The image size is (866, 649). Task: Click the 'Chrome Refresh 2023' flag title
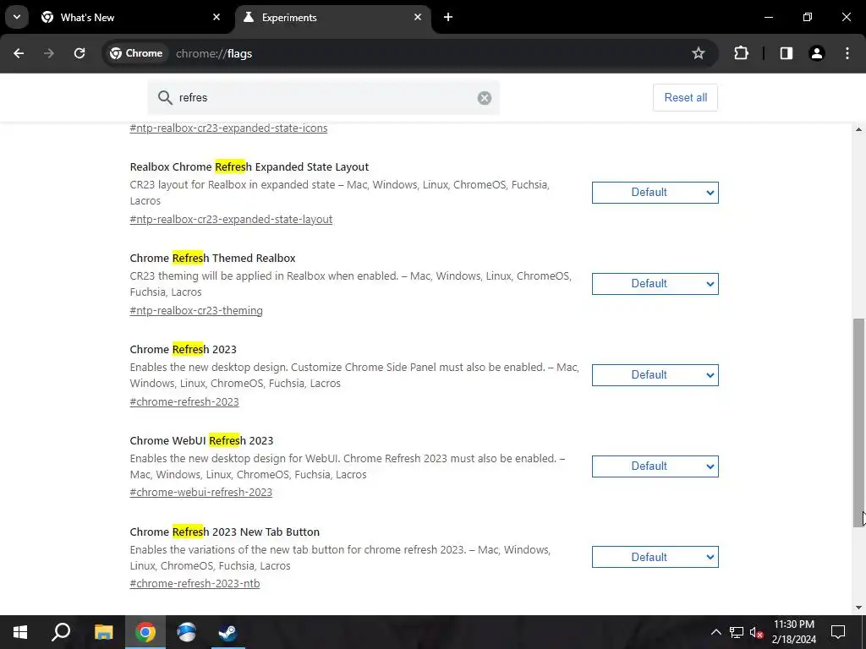(x=183, y=349)
